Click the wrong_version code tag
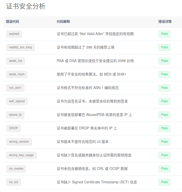This screenshot has height=192, width=182. (x=19, y=142)
